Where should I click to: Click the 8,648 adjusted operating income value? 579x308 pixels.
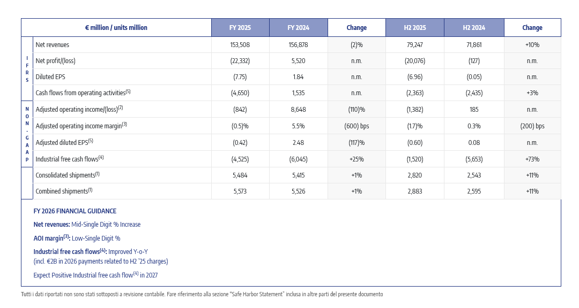coord(299,110)
